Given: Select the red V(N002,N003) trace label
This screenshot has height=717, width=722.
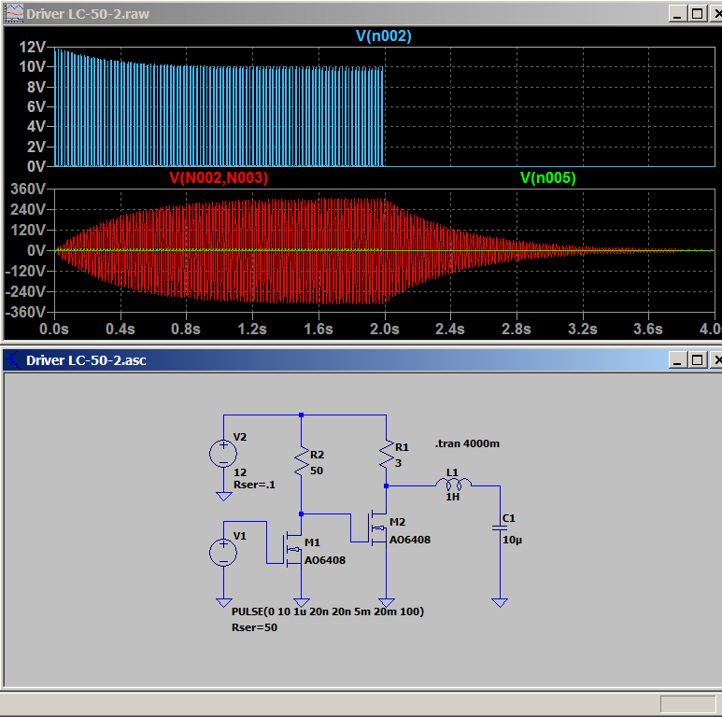Looking at the screenshot, I should [x=218, y=177].
